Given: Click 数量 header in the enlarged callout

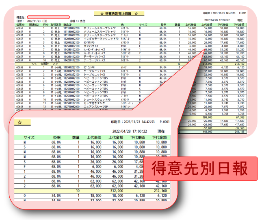Looking at the screenshot, I should (x=76, y=137).
